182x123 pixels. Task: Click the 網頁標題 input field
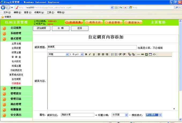click(92, 47)
